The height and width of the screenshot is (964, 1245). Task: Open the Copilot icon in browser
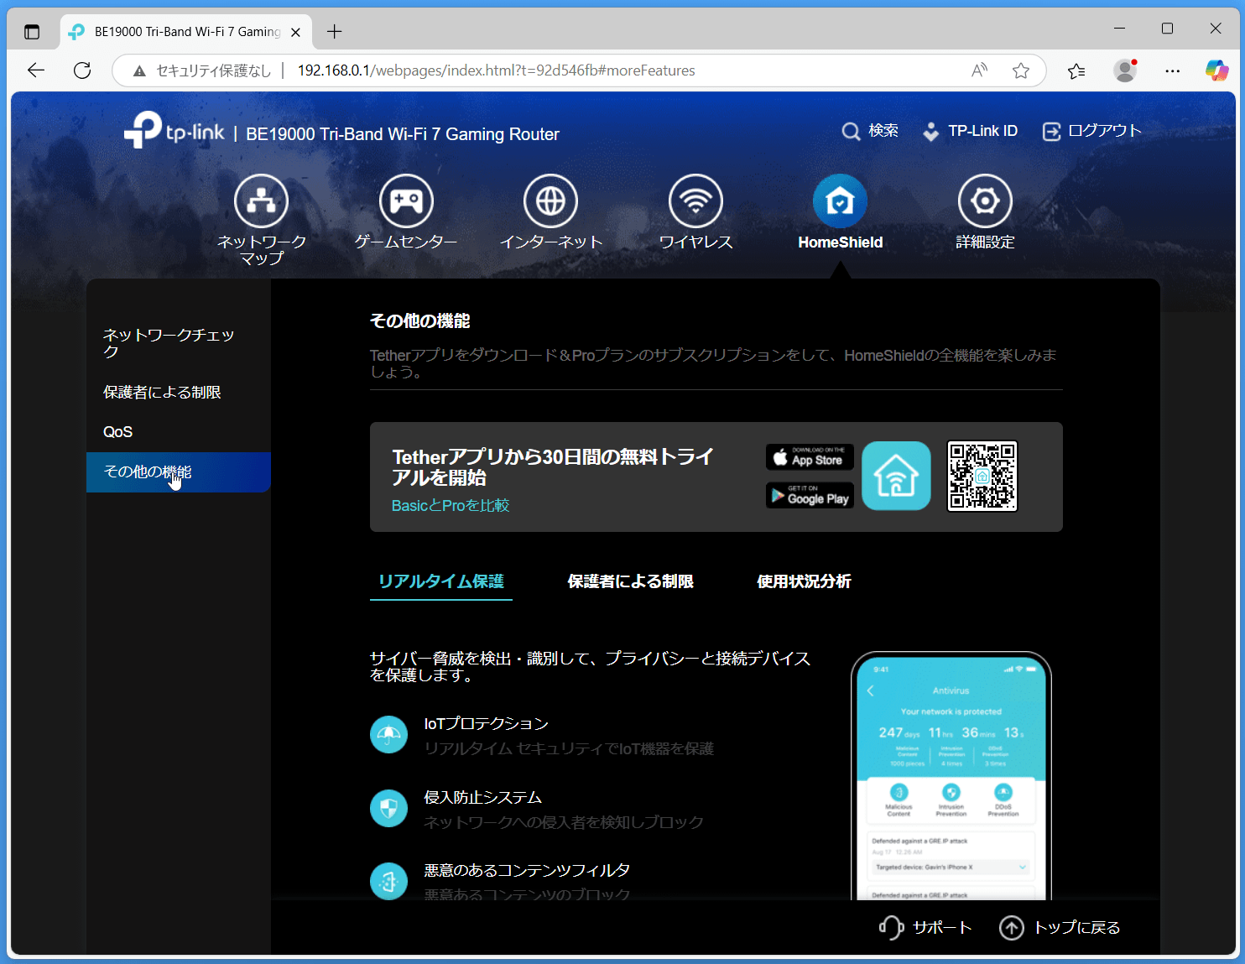click(1216, 70)
